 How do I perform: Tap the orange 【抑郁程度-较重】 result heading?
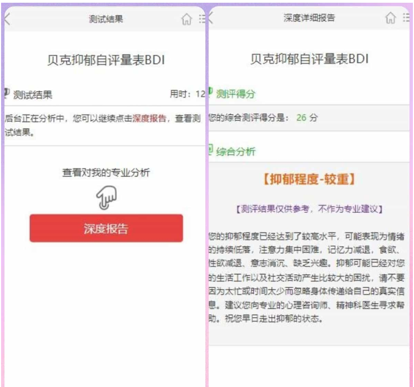(x=309, y=179)
